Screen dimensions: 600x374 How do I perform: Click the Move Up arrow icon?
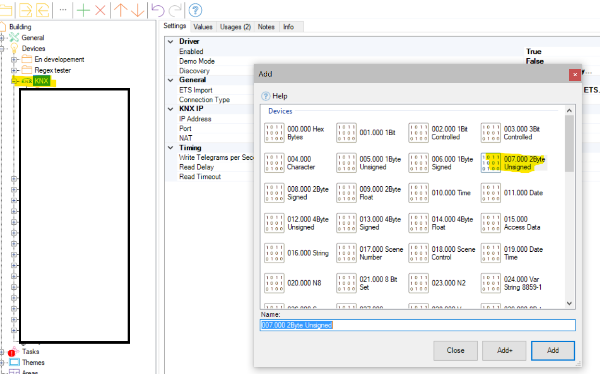pyautogui.click(x=120, y=10)
